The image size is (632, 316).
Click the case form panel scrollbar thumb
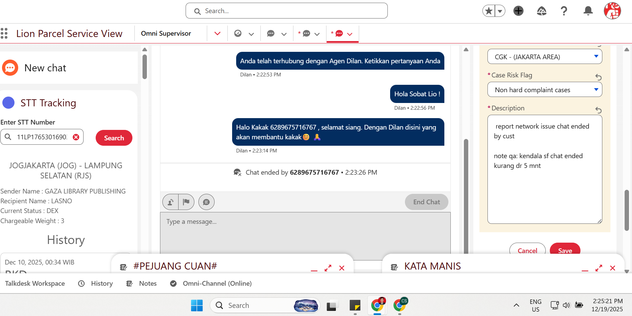click(x=627, y=210)
